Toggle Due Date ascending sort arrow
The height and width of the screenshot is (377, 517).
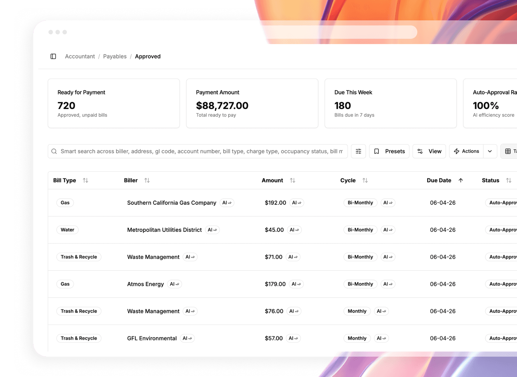(461, 181)
